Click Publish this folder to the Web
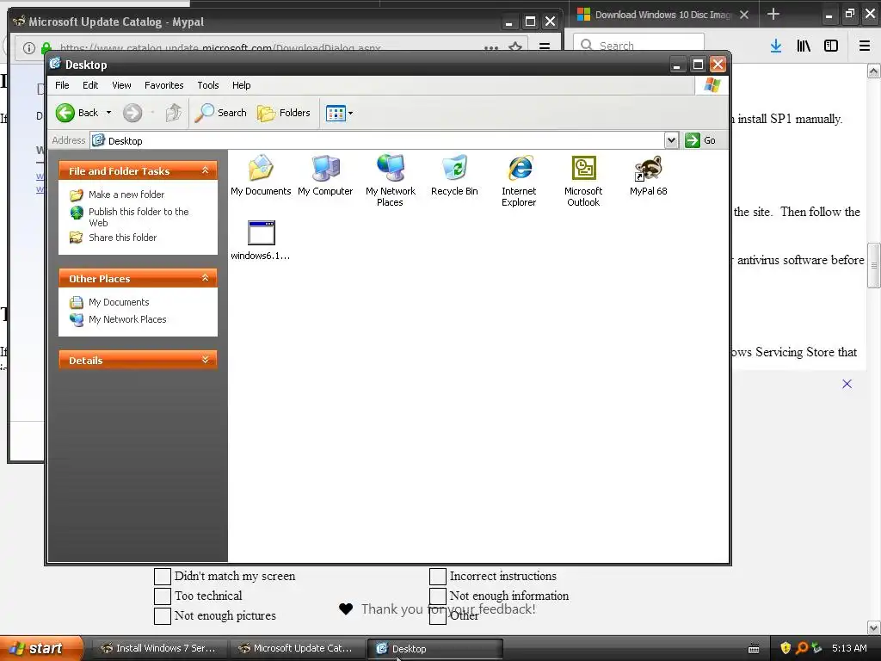This screenshot has width=881, height=661. (139, 217)
